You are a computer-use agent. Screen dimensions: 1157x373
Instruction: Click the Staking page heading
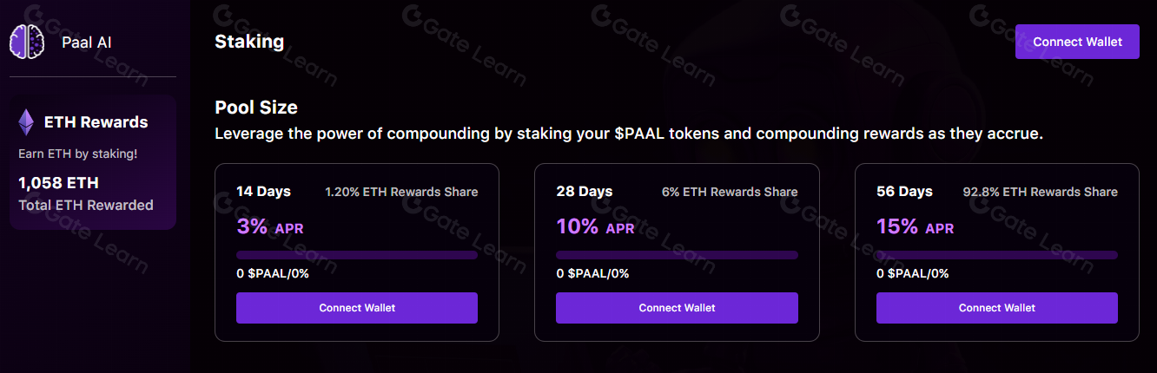249,42
